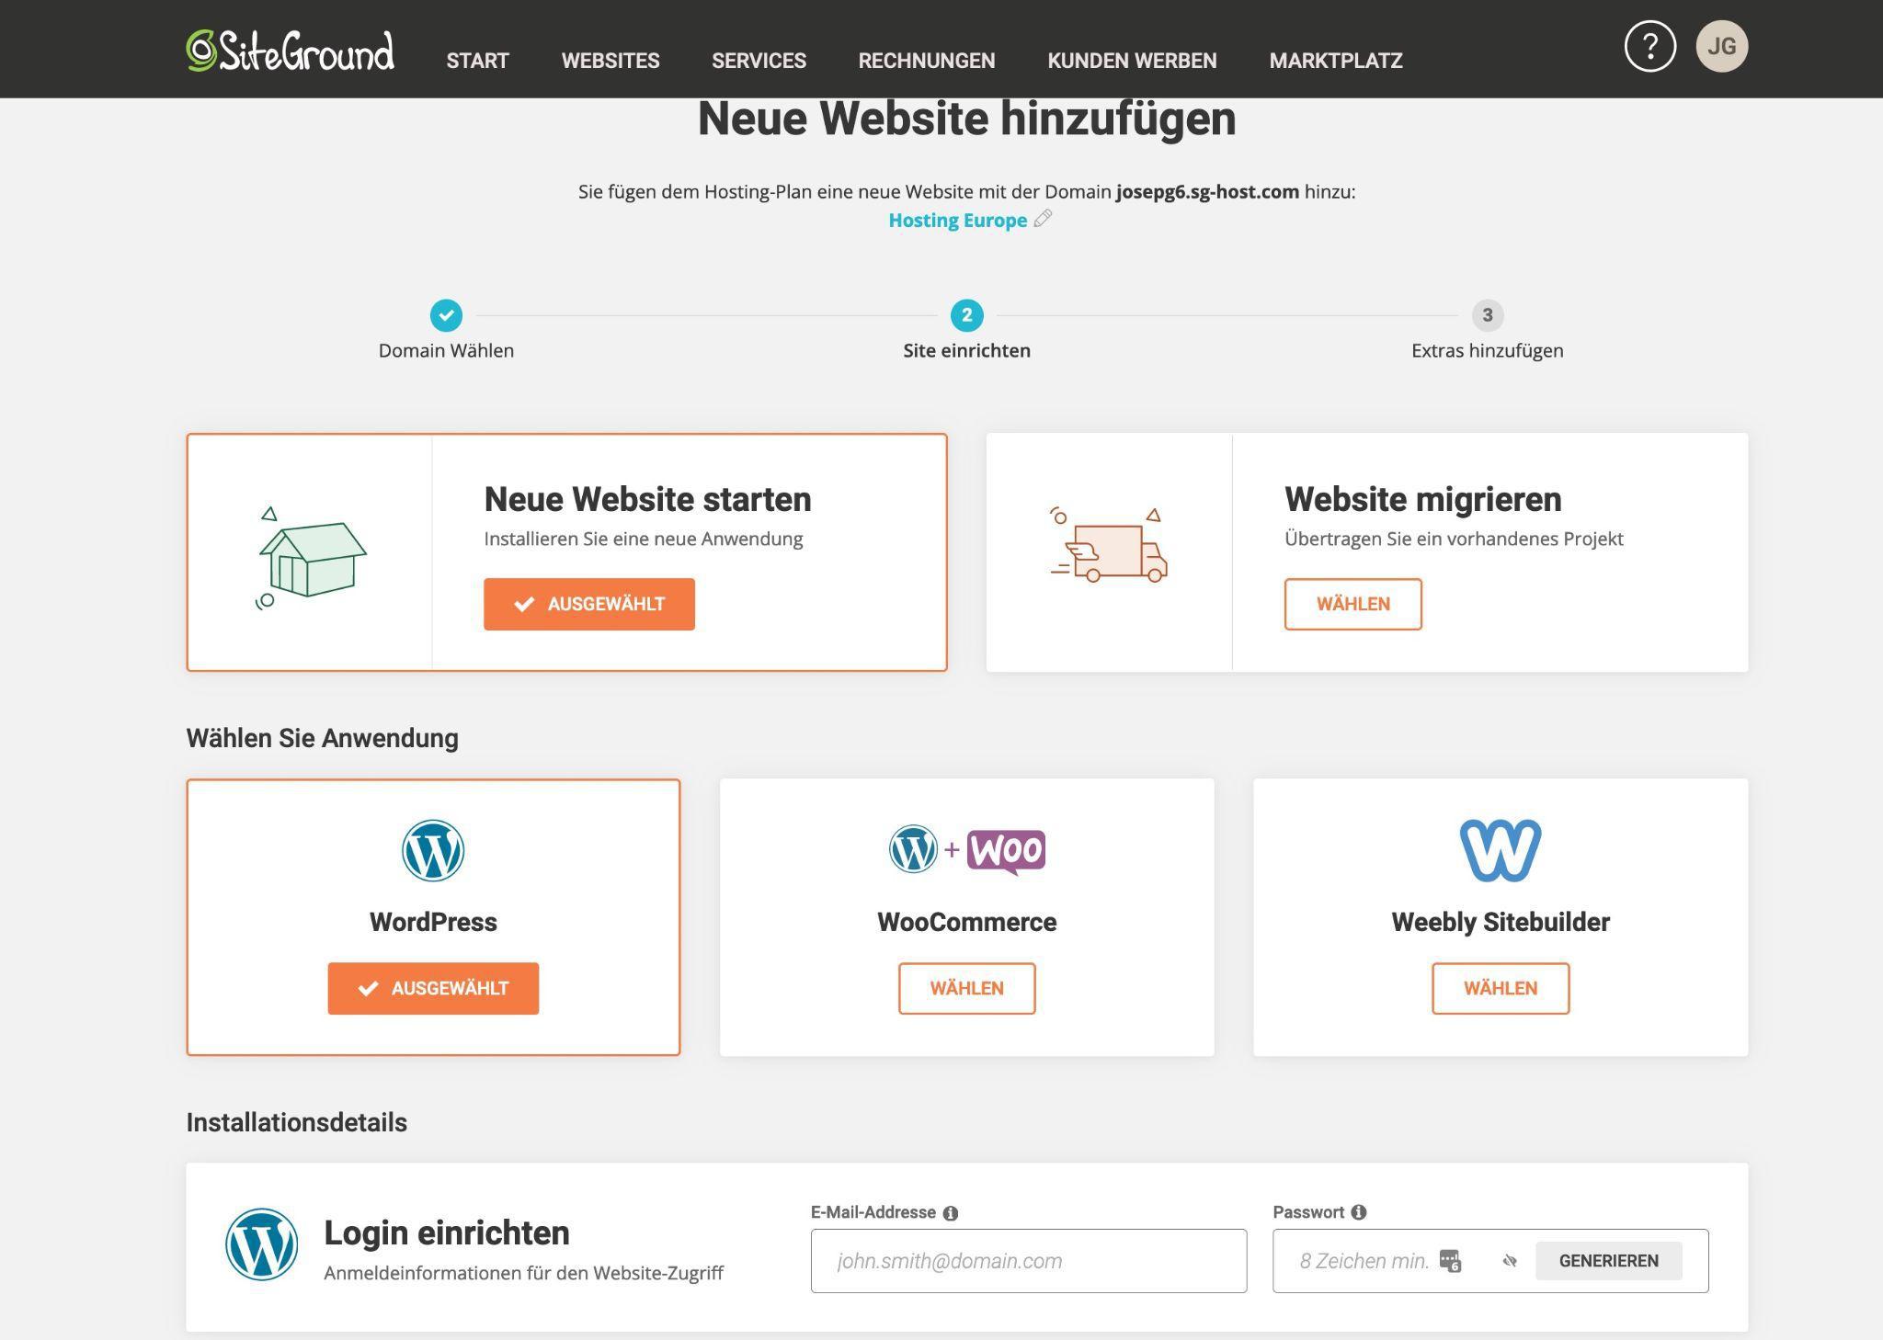Viewport: 1883px width, 1340px height.
Task: Click the SiteGround logo
Action: click(x=291, y=51)
